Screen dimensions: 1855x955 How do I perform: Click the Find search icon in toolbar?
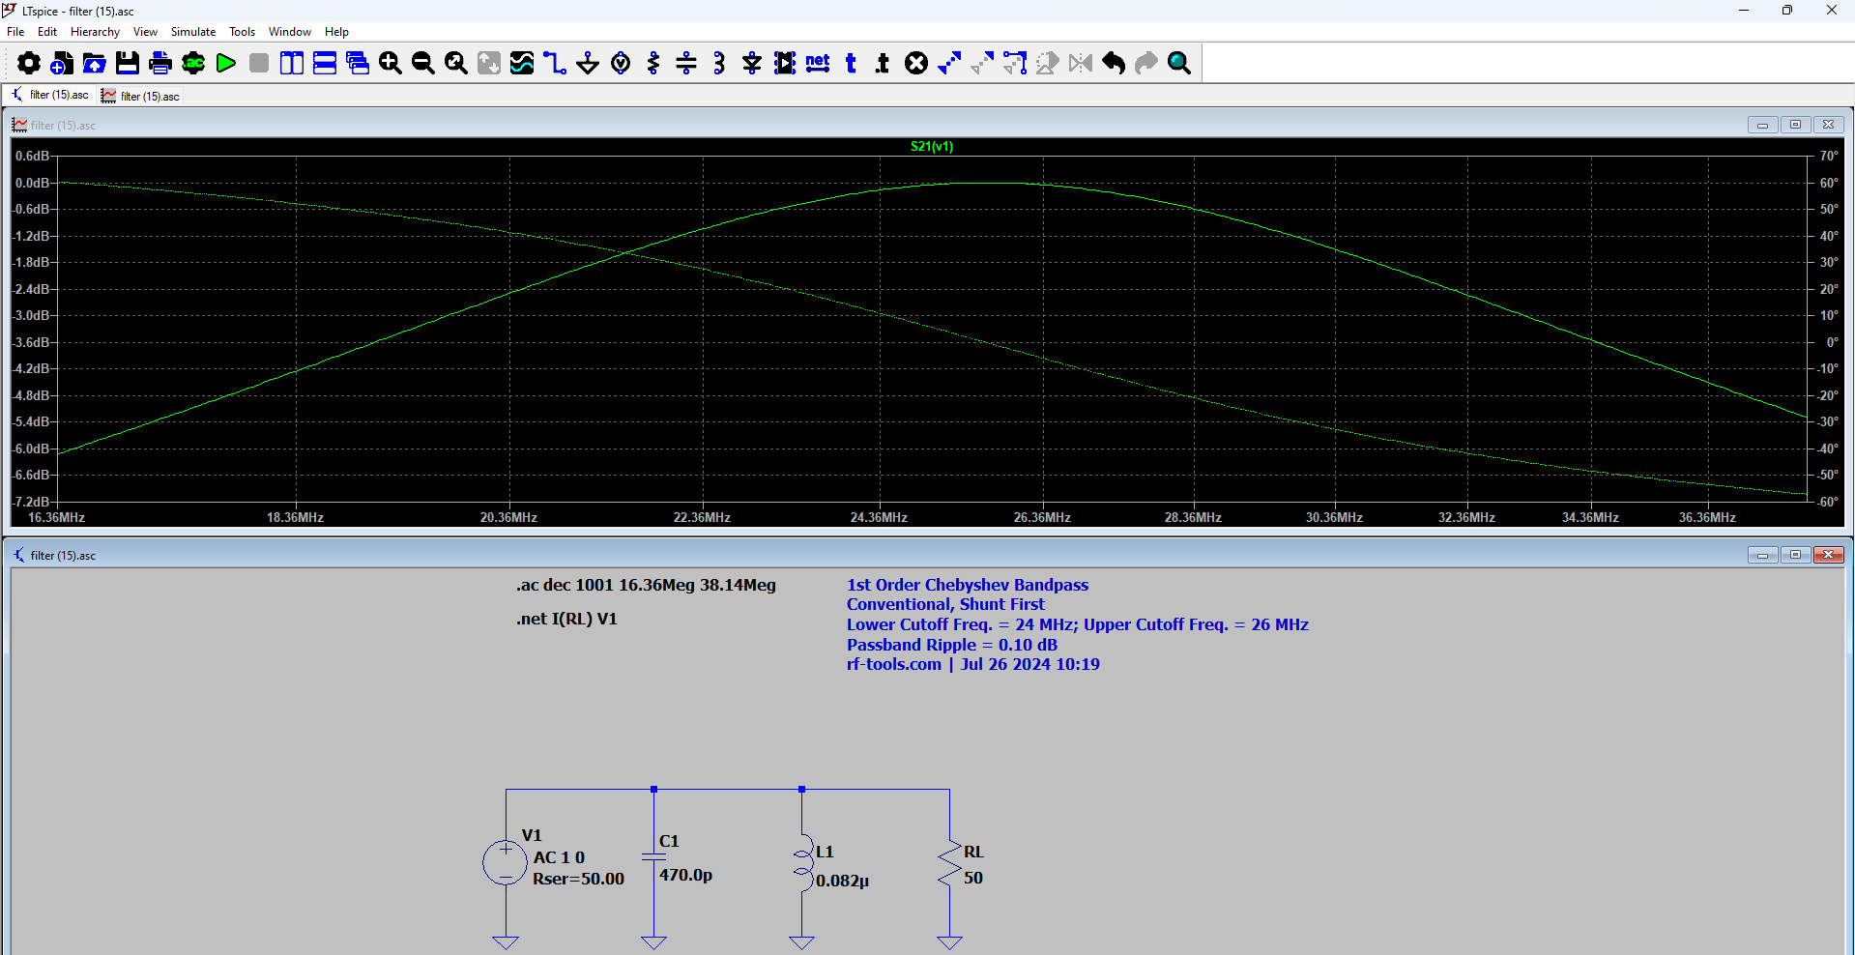tap(1179, 63)
